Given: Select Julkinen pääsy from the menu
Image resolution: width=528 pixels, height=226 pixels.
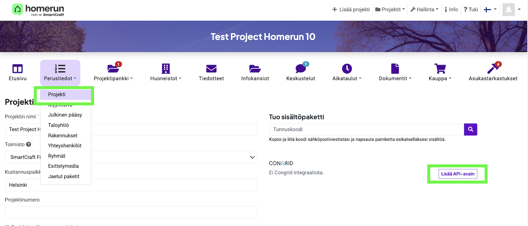Looking at the screenshot, I should (x=65, y=115).
